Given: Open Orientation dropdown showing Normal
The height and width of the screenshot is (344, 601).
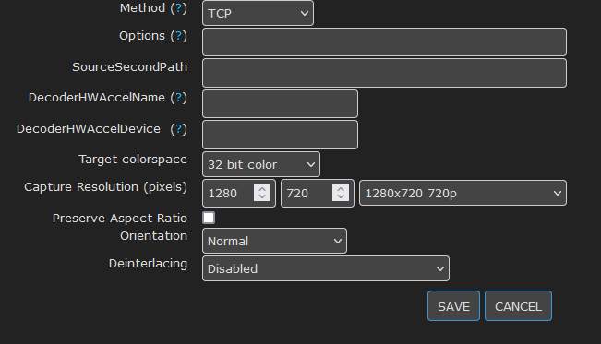Looking at the screenshot, I should click(274, 241).
